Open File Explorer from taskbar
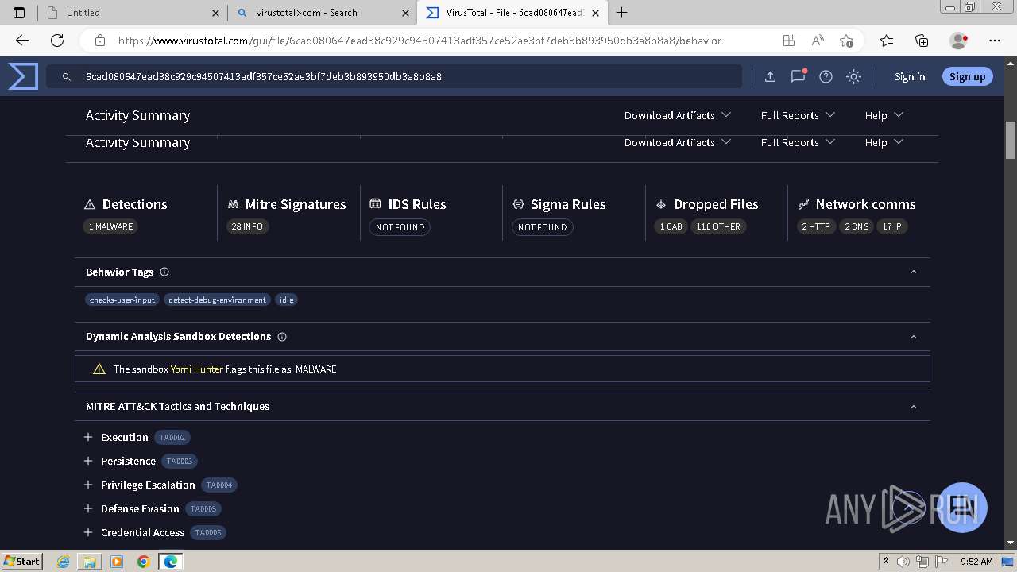Screen dimensions: 1017x572 tap(90, 562)
